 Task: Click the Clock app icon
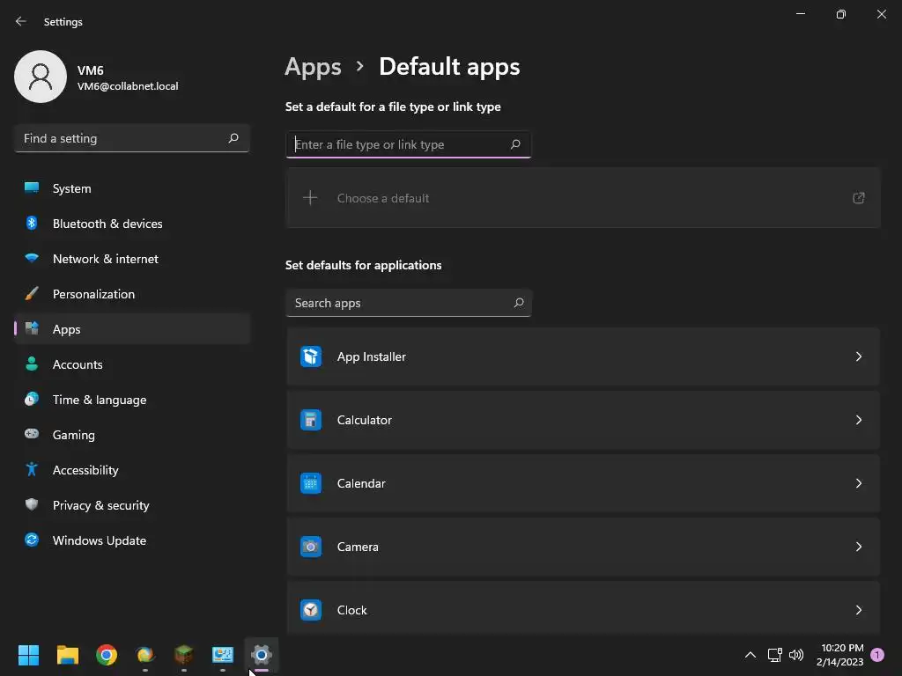(x=311, y=610)
